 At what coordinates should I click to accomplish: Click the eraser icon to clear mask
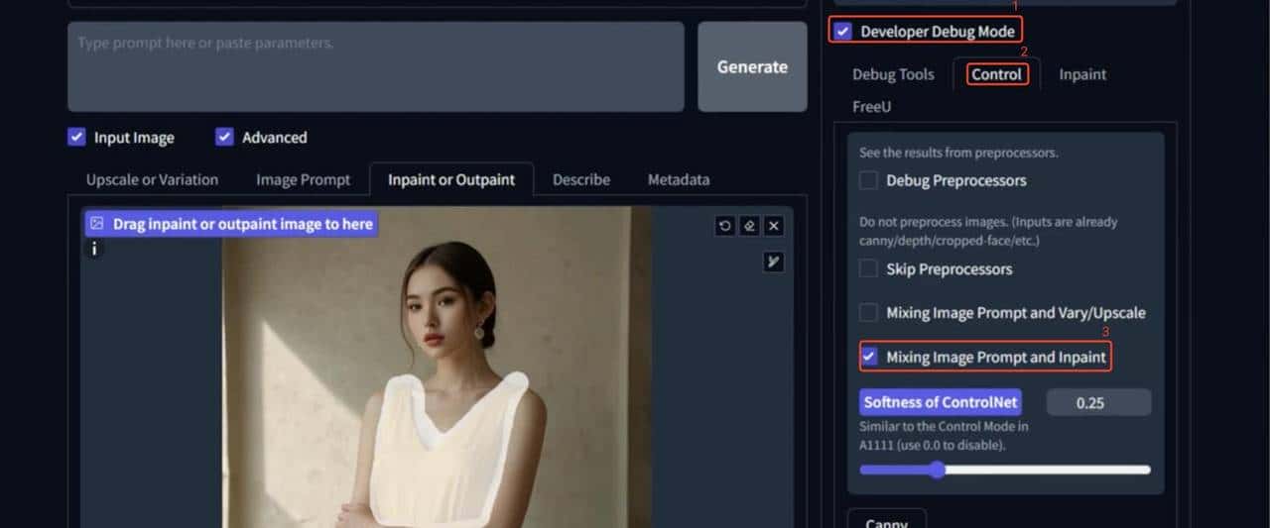click(750, 226)
